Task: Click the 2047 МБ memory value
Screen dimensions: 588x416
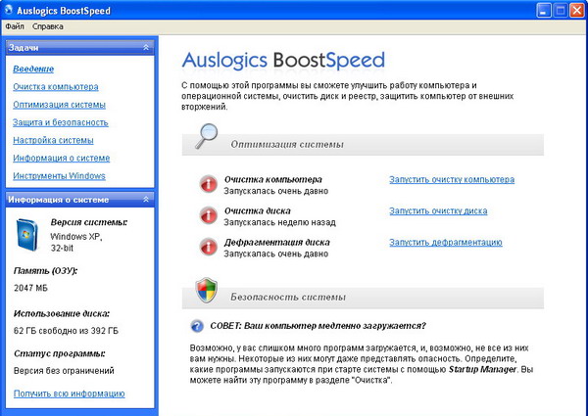Action: coord(30,288)
